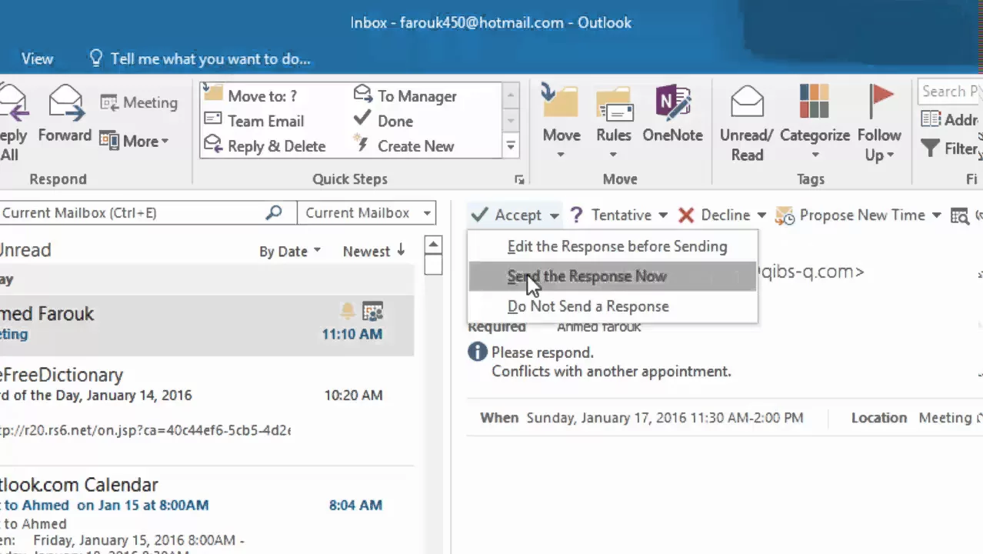Click the Current Mailbox search field
This screenshot has width=983, height=554.
point(131,213)
